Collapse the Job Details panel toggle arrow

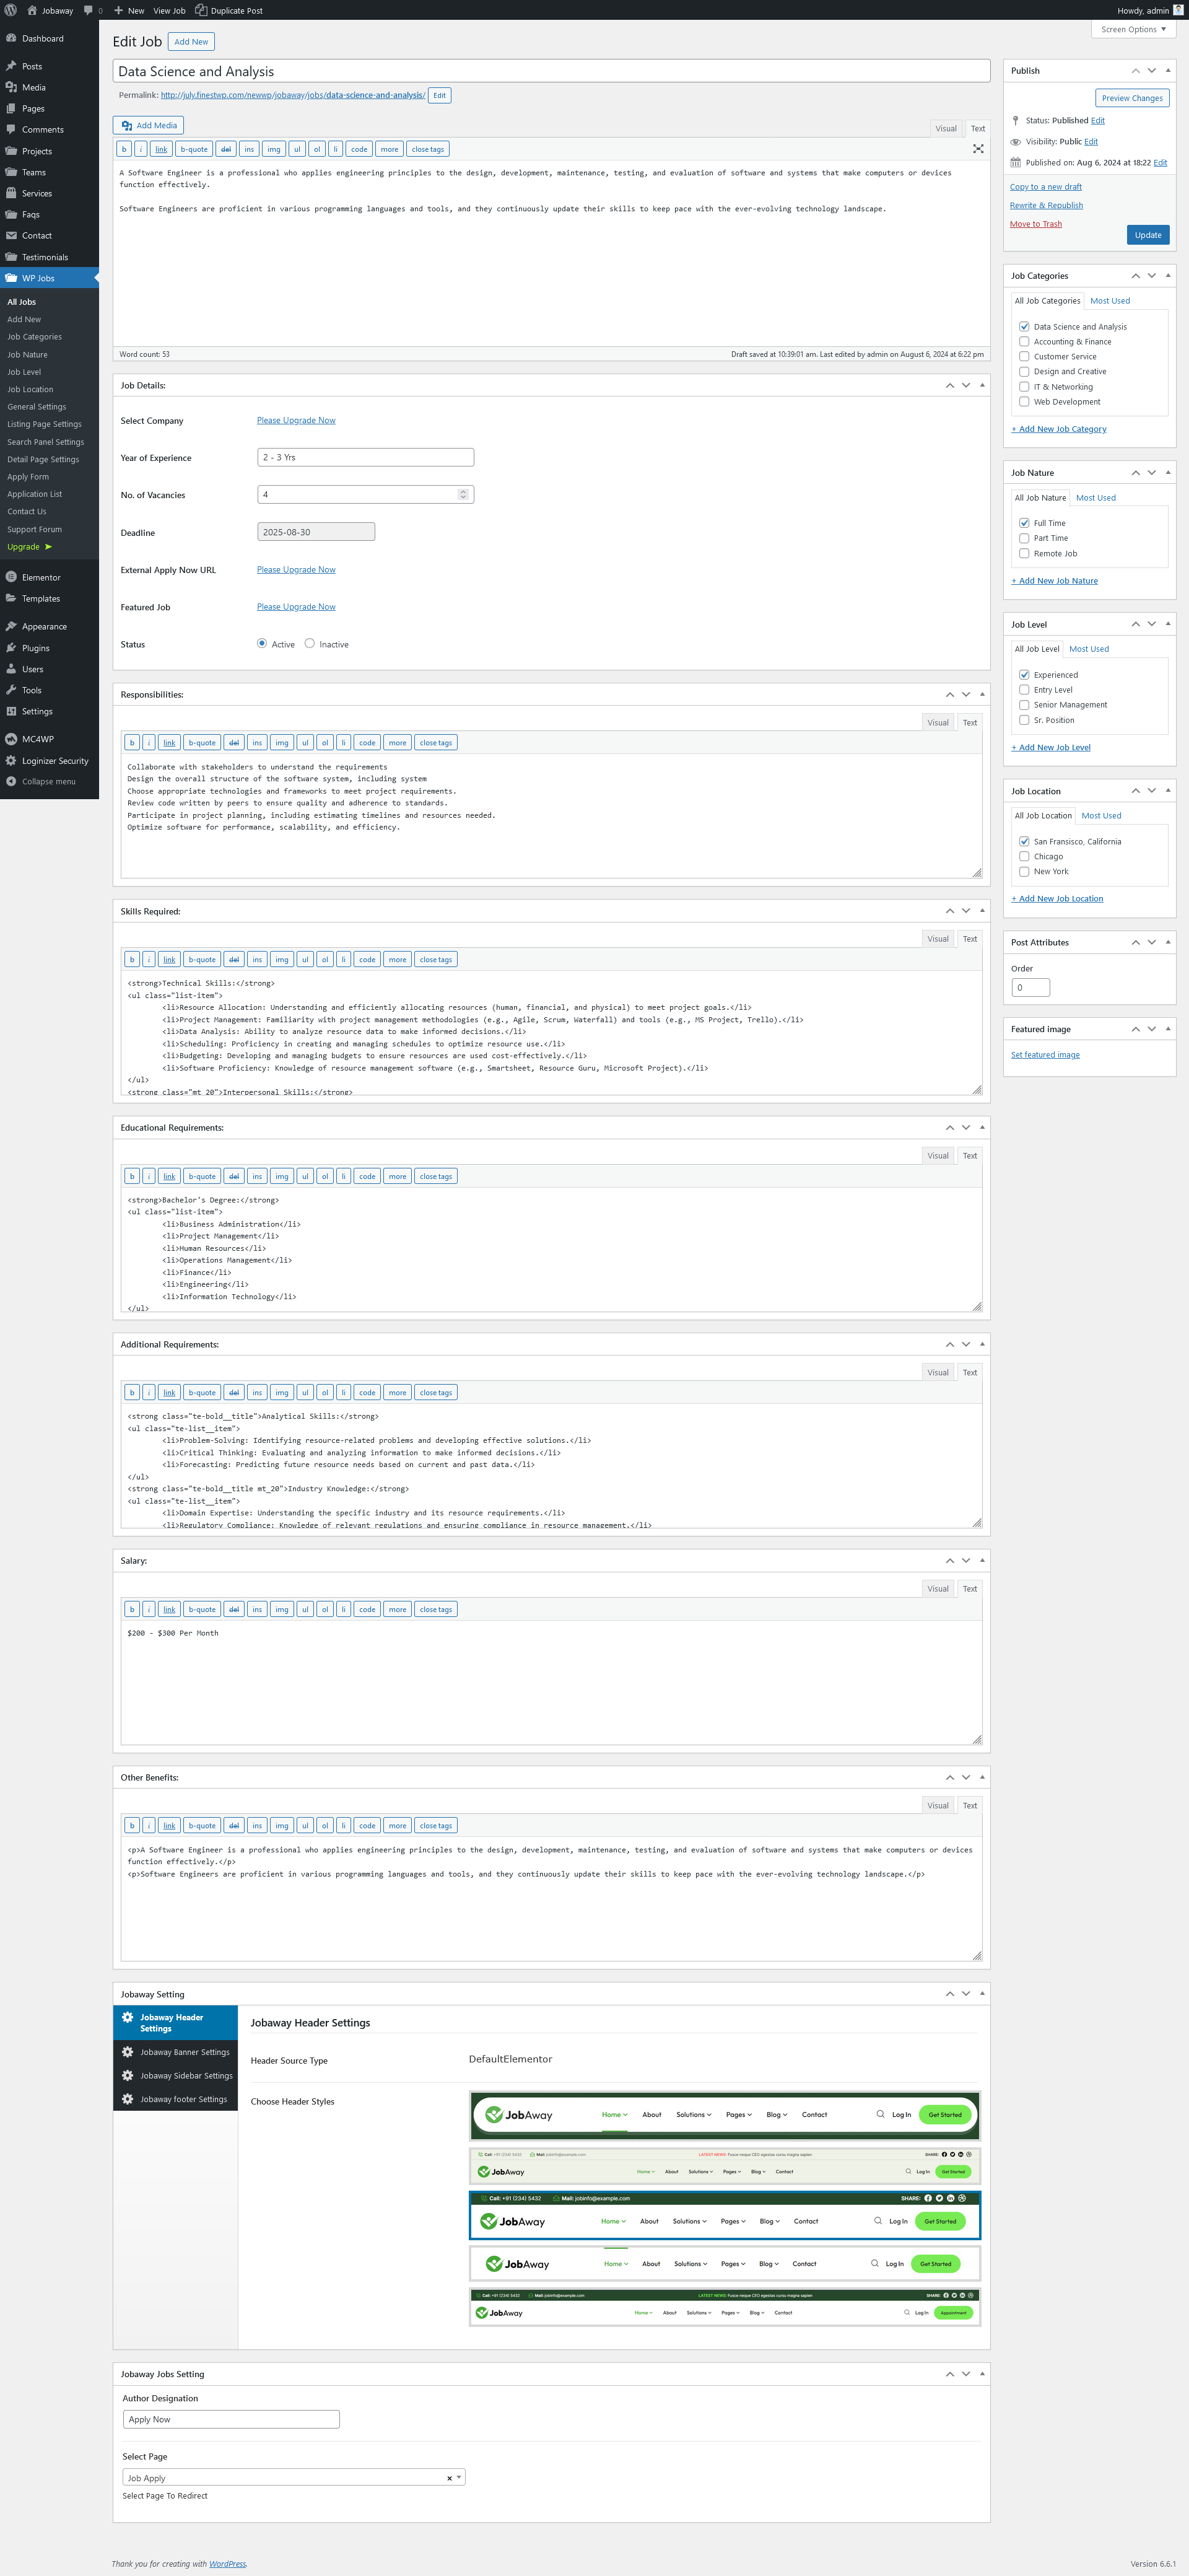(x=982, y=385)
